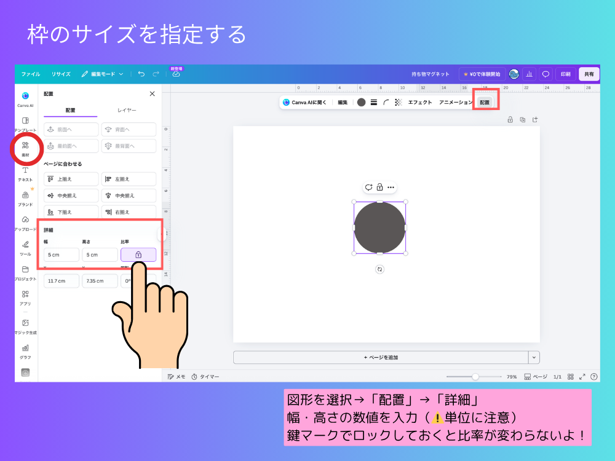Screen dimensions: 615x461
Task: Click the 右揃え align right button
Action: (129, 212)
